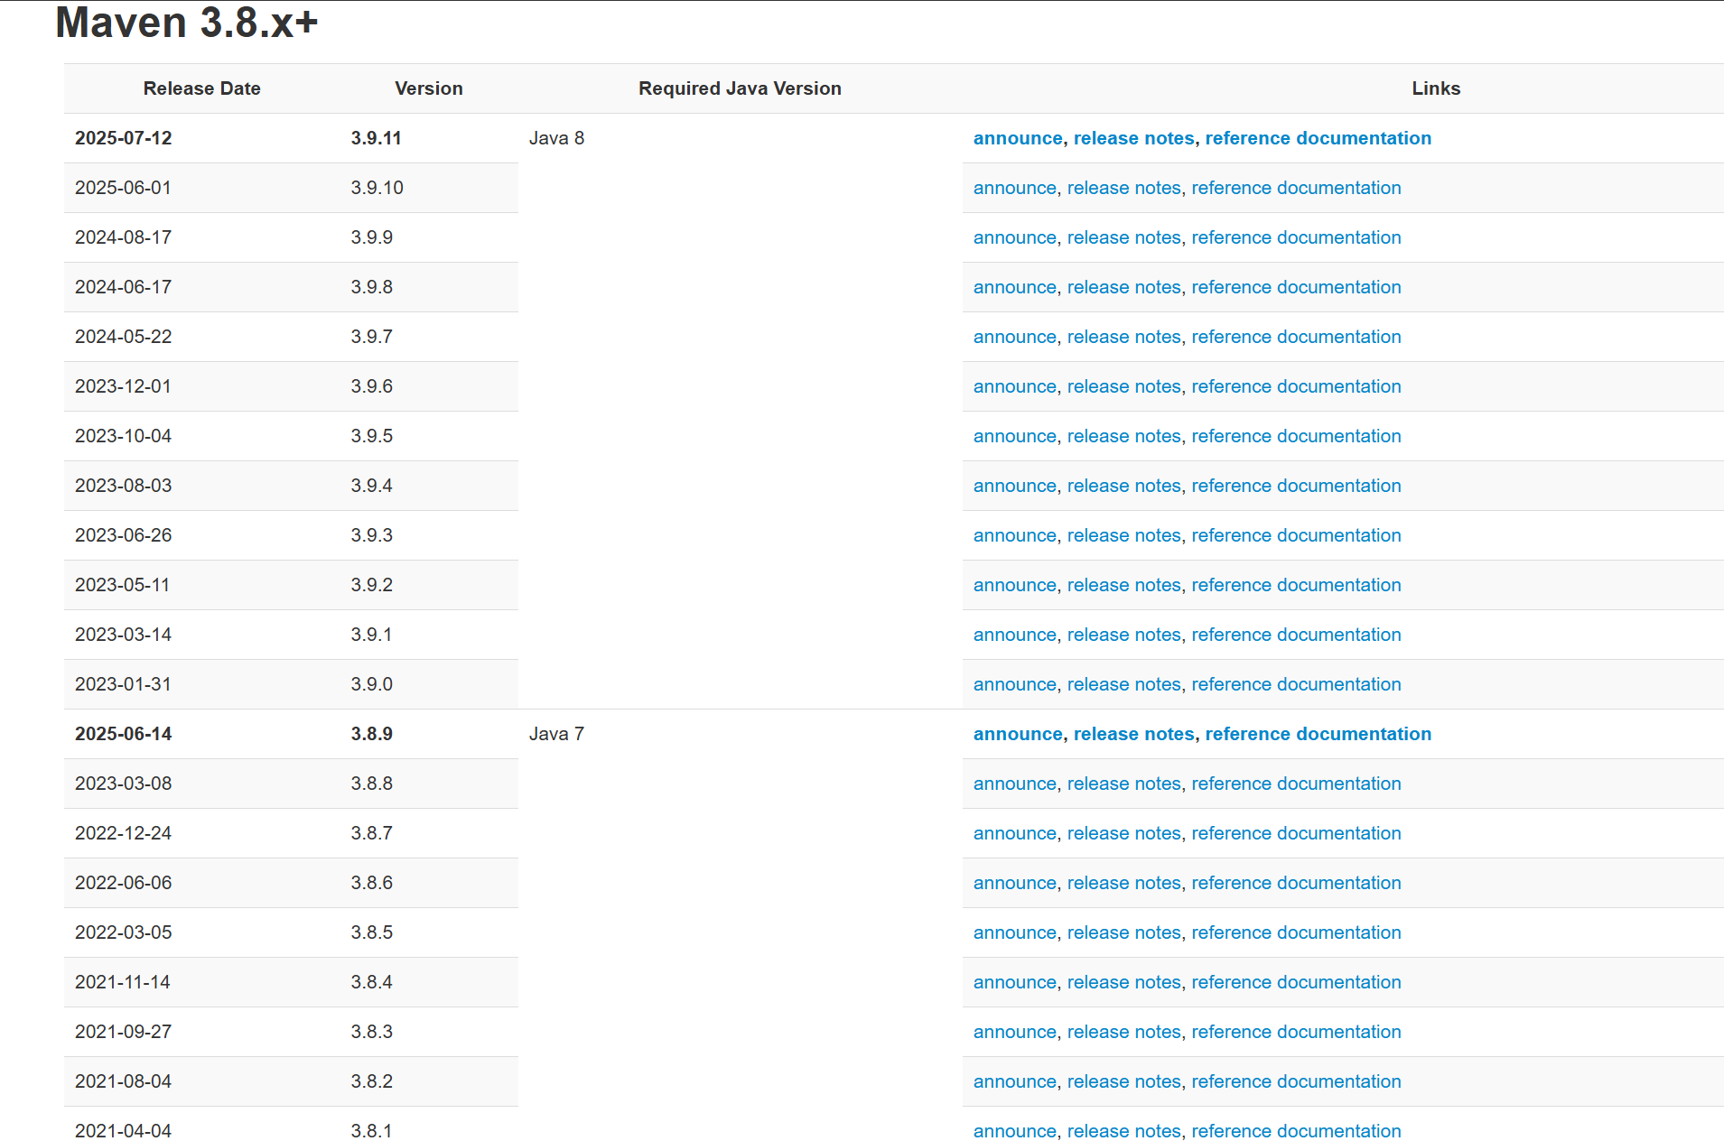Open release notes for Maven 3.9.11
Image resolution: width=1724 pixels, height=1141 pixels.
tap(1133, 138)
